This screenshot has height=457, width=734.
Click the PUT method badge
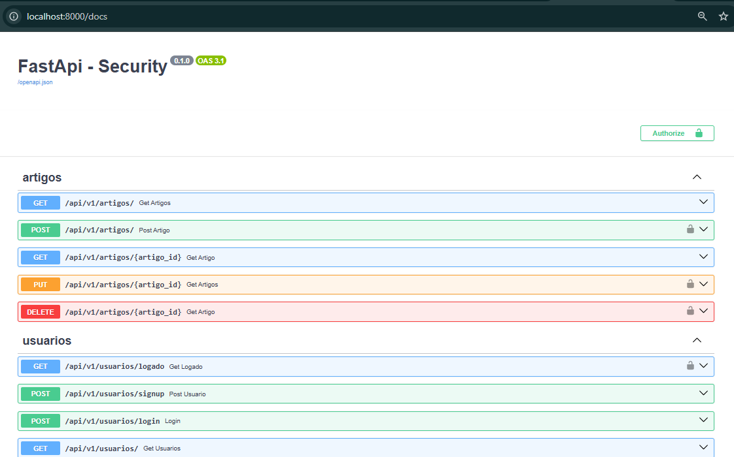41,285
